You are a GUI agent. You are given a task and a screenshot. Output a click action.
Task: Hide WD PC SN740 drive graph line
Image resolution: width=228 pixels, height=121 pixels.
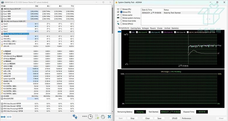pyautogui.click(x=188, y=32)
